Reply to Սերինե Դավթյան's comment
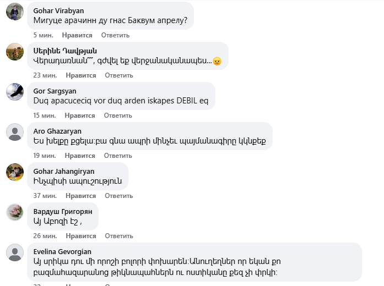The width and height of the screenshot is (384, 286). [119, 75]
